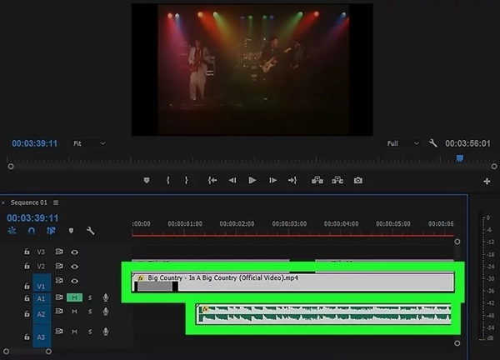This screenshot has height=360, width=500.
Task: Toggle insert sequences as nests icon
Action: (x=12, y=230)
